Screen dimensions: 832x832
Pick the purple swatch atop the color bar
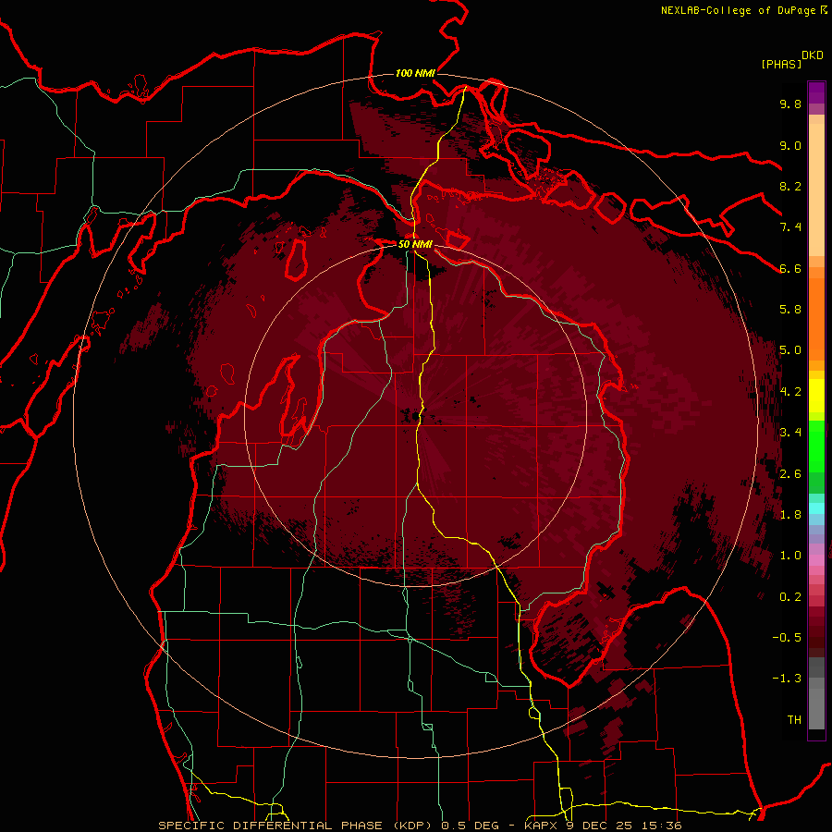coord(816,92)
